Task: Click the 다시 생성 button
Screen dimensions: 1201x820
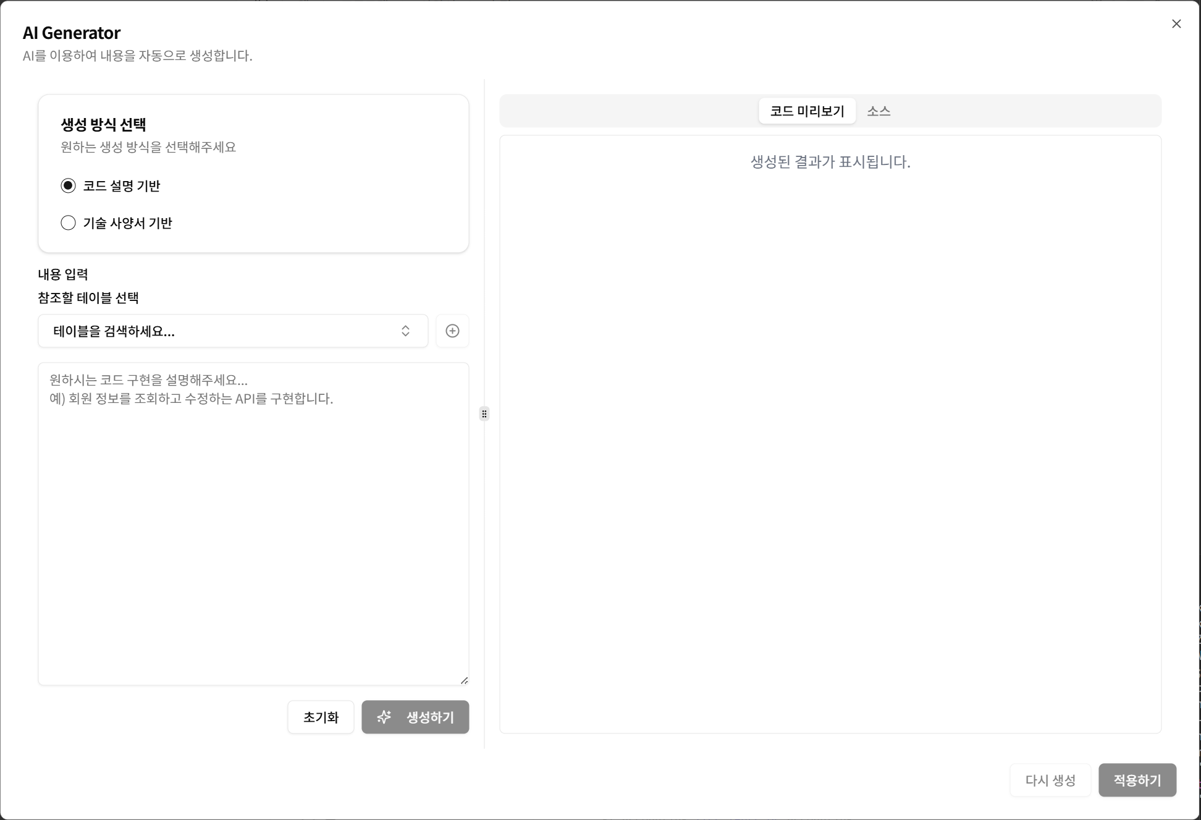Action: point(1050,780)
